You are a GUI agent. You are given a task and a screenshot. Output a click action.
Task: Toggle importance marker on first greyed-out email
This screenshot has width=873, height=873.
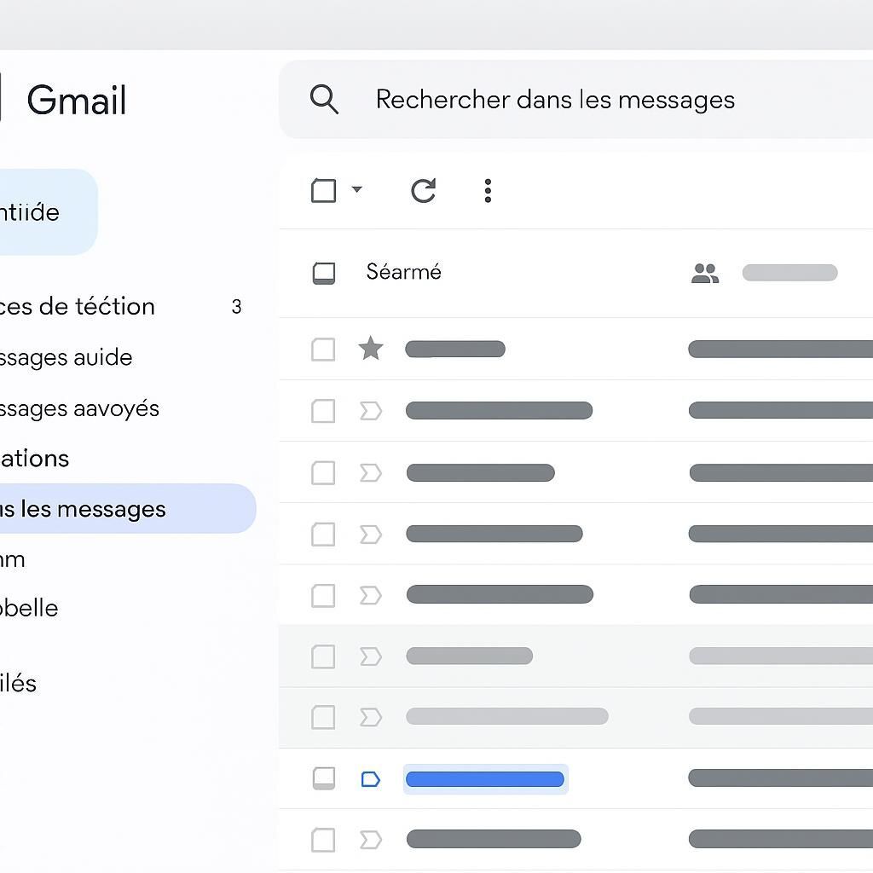tap(371, 656)
